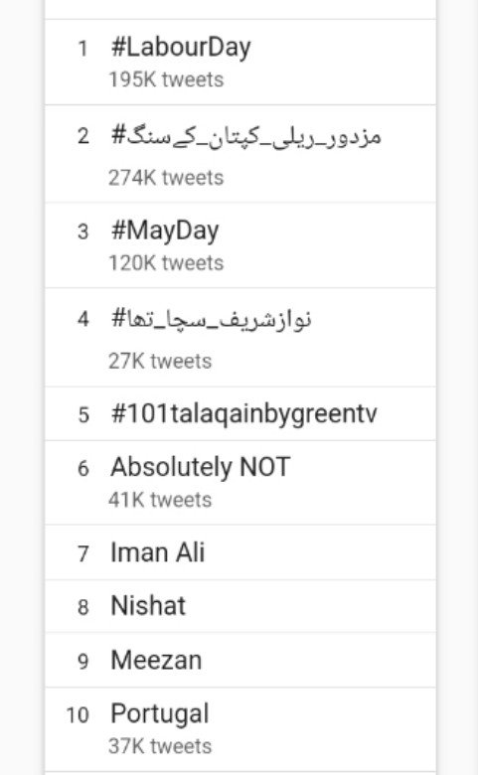Select the Absolutely NOT trend
This screenshot has height=775, width=478.
coord(240,483)
